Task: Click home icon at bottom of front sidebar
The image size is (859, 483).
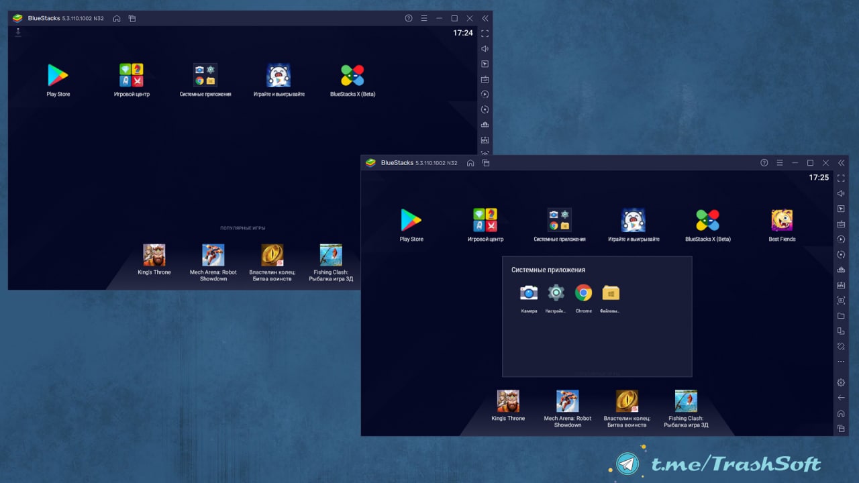Action: pyautogui.click(x=841, y=413)
